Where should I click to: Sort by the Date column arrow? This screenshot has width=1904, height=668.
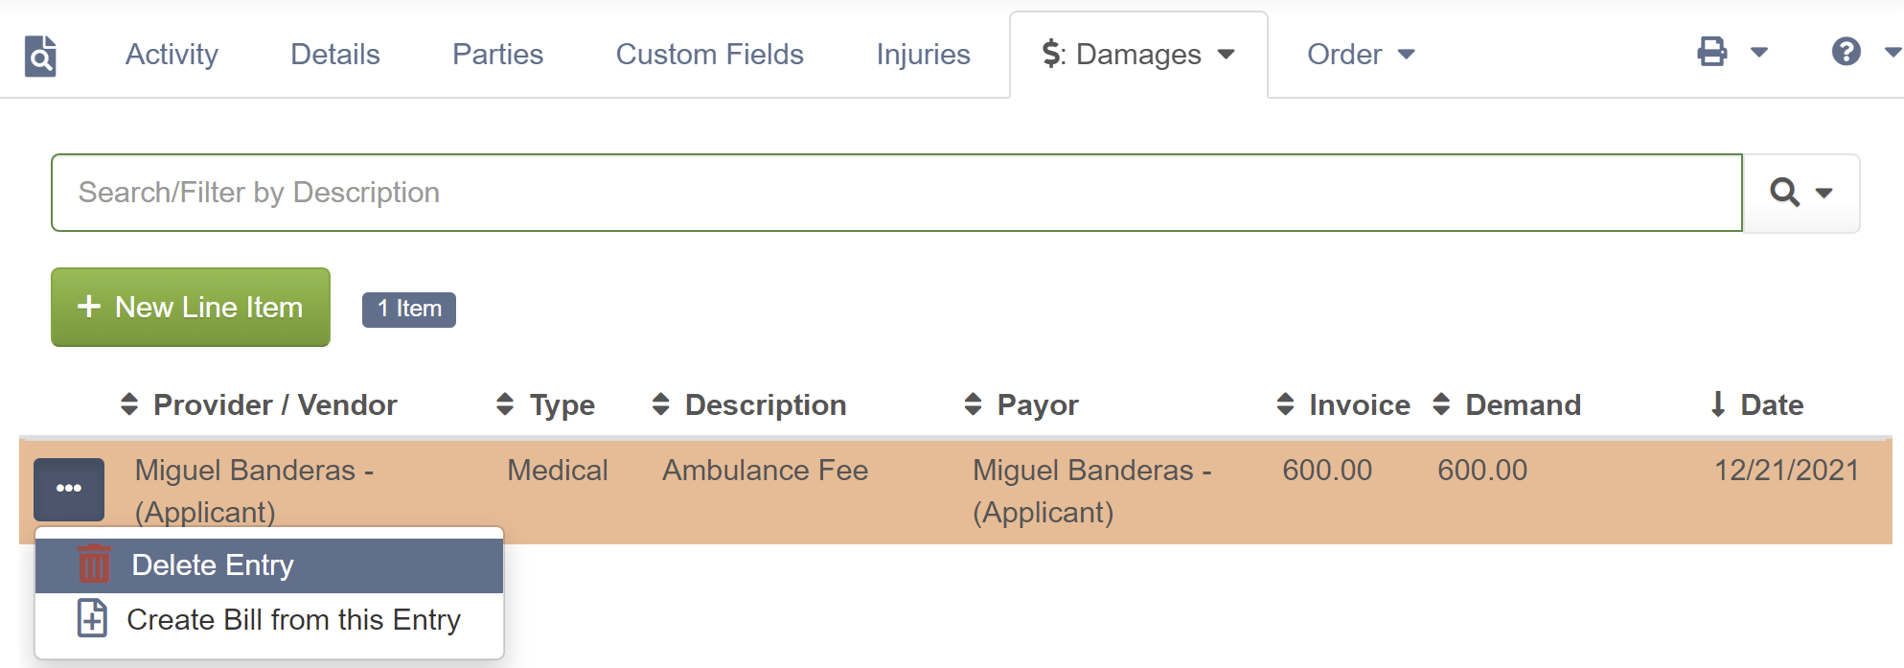1718,404
